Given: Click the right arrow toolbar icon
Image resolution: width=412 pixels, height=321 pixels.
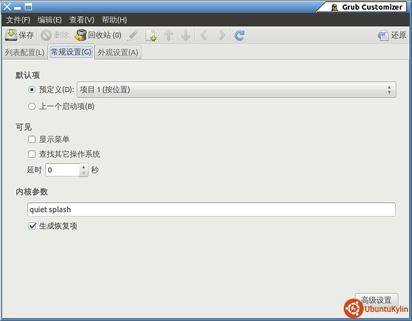Looking at the screenshot, I should 222,35.
